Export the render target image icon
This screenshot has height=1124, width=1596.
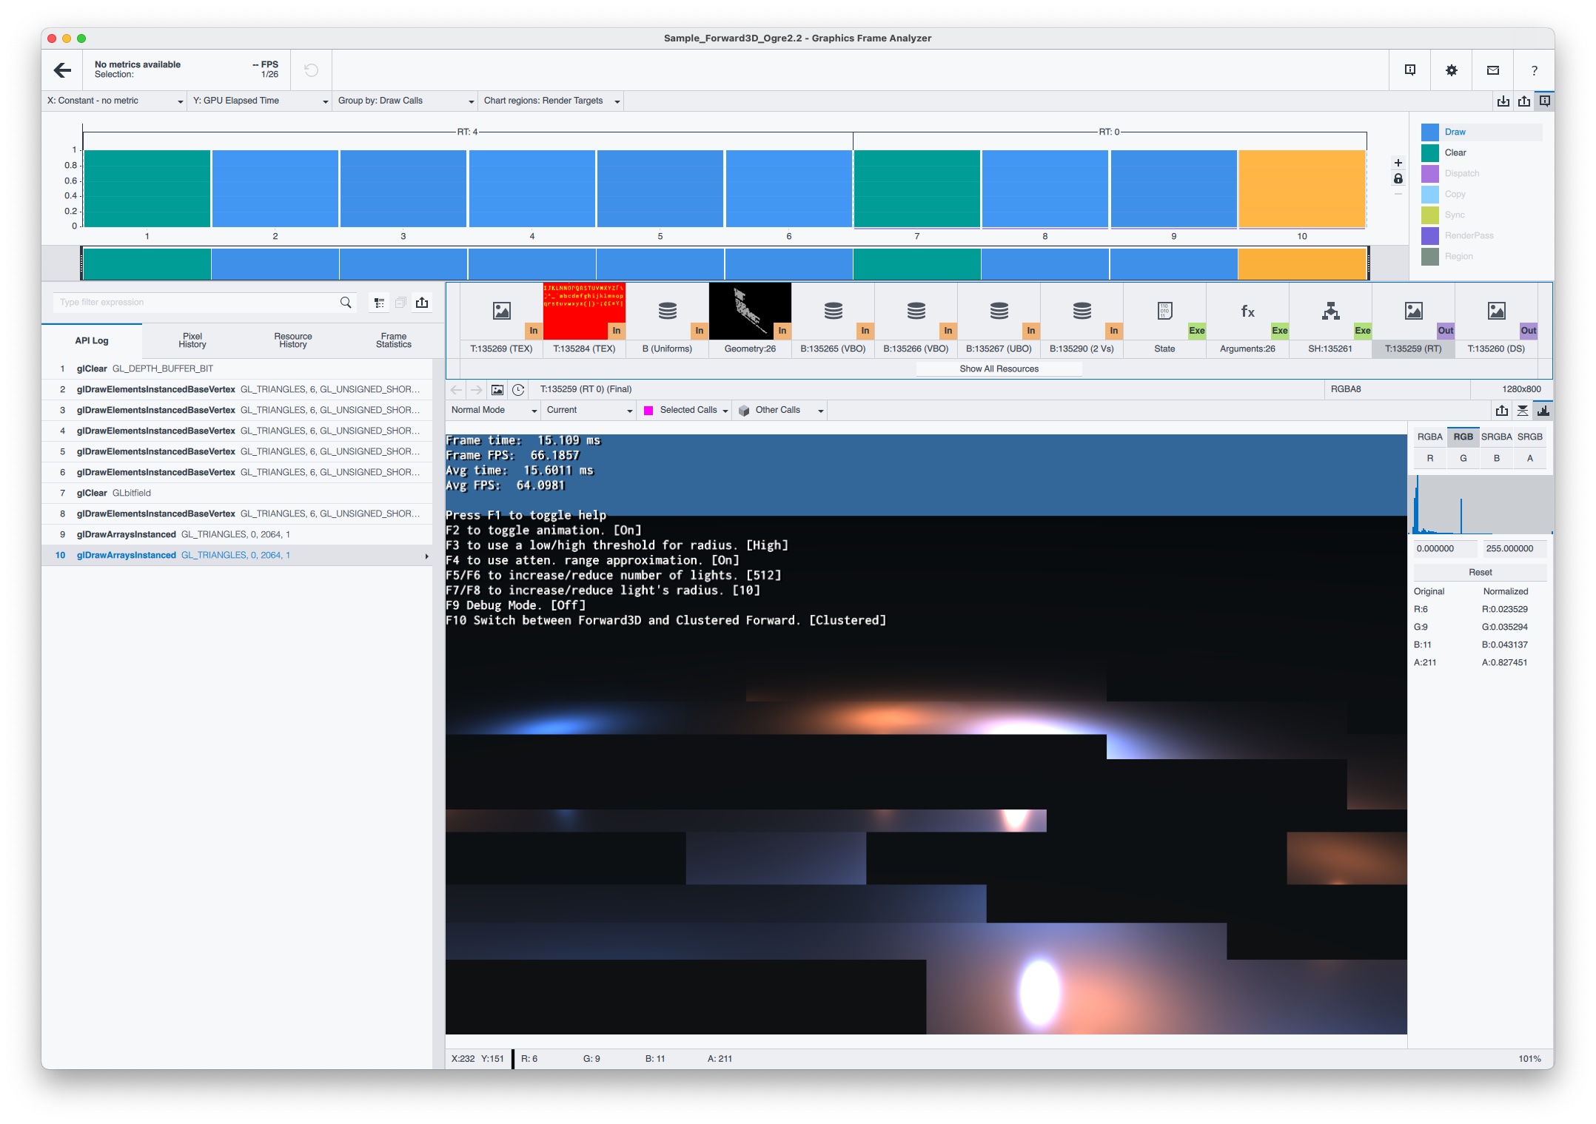[x=1502, y=411]
